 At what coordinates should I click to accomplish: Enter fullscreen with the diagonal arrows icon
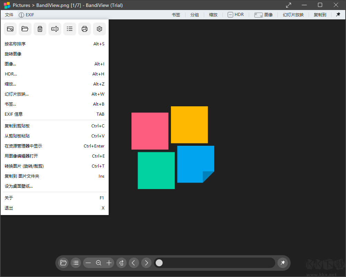pyautogui.click(x=289, y=5)
